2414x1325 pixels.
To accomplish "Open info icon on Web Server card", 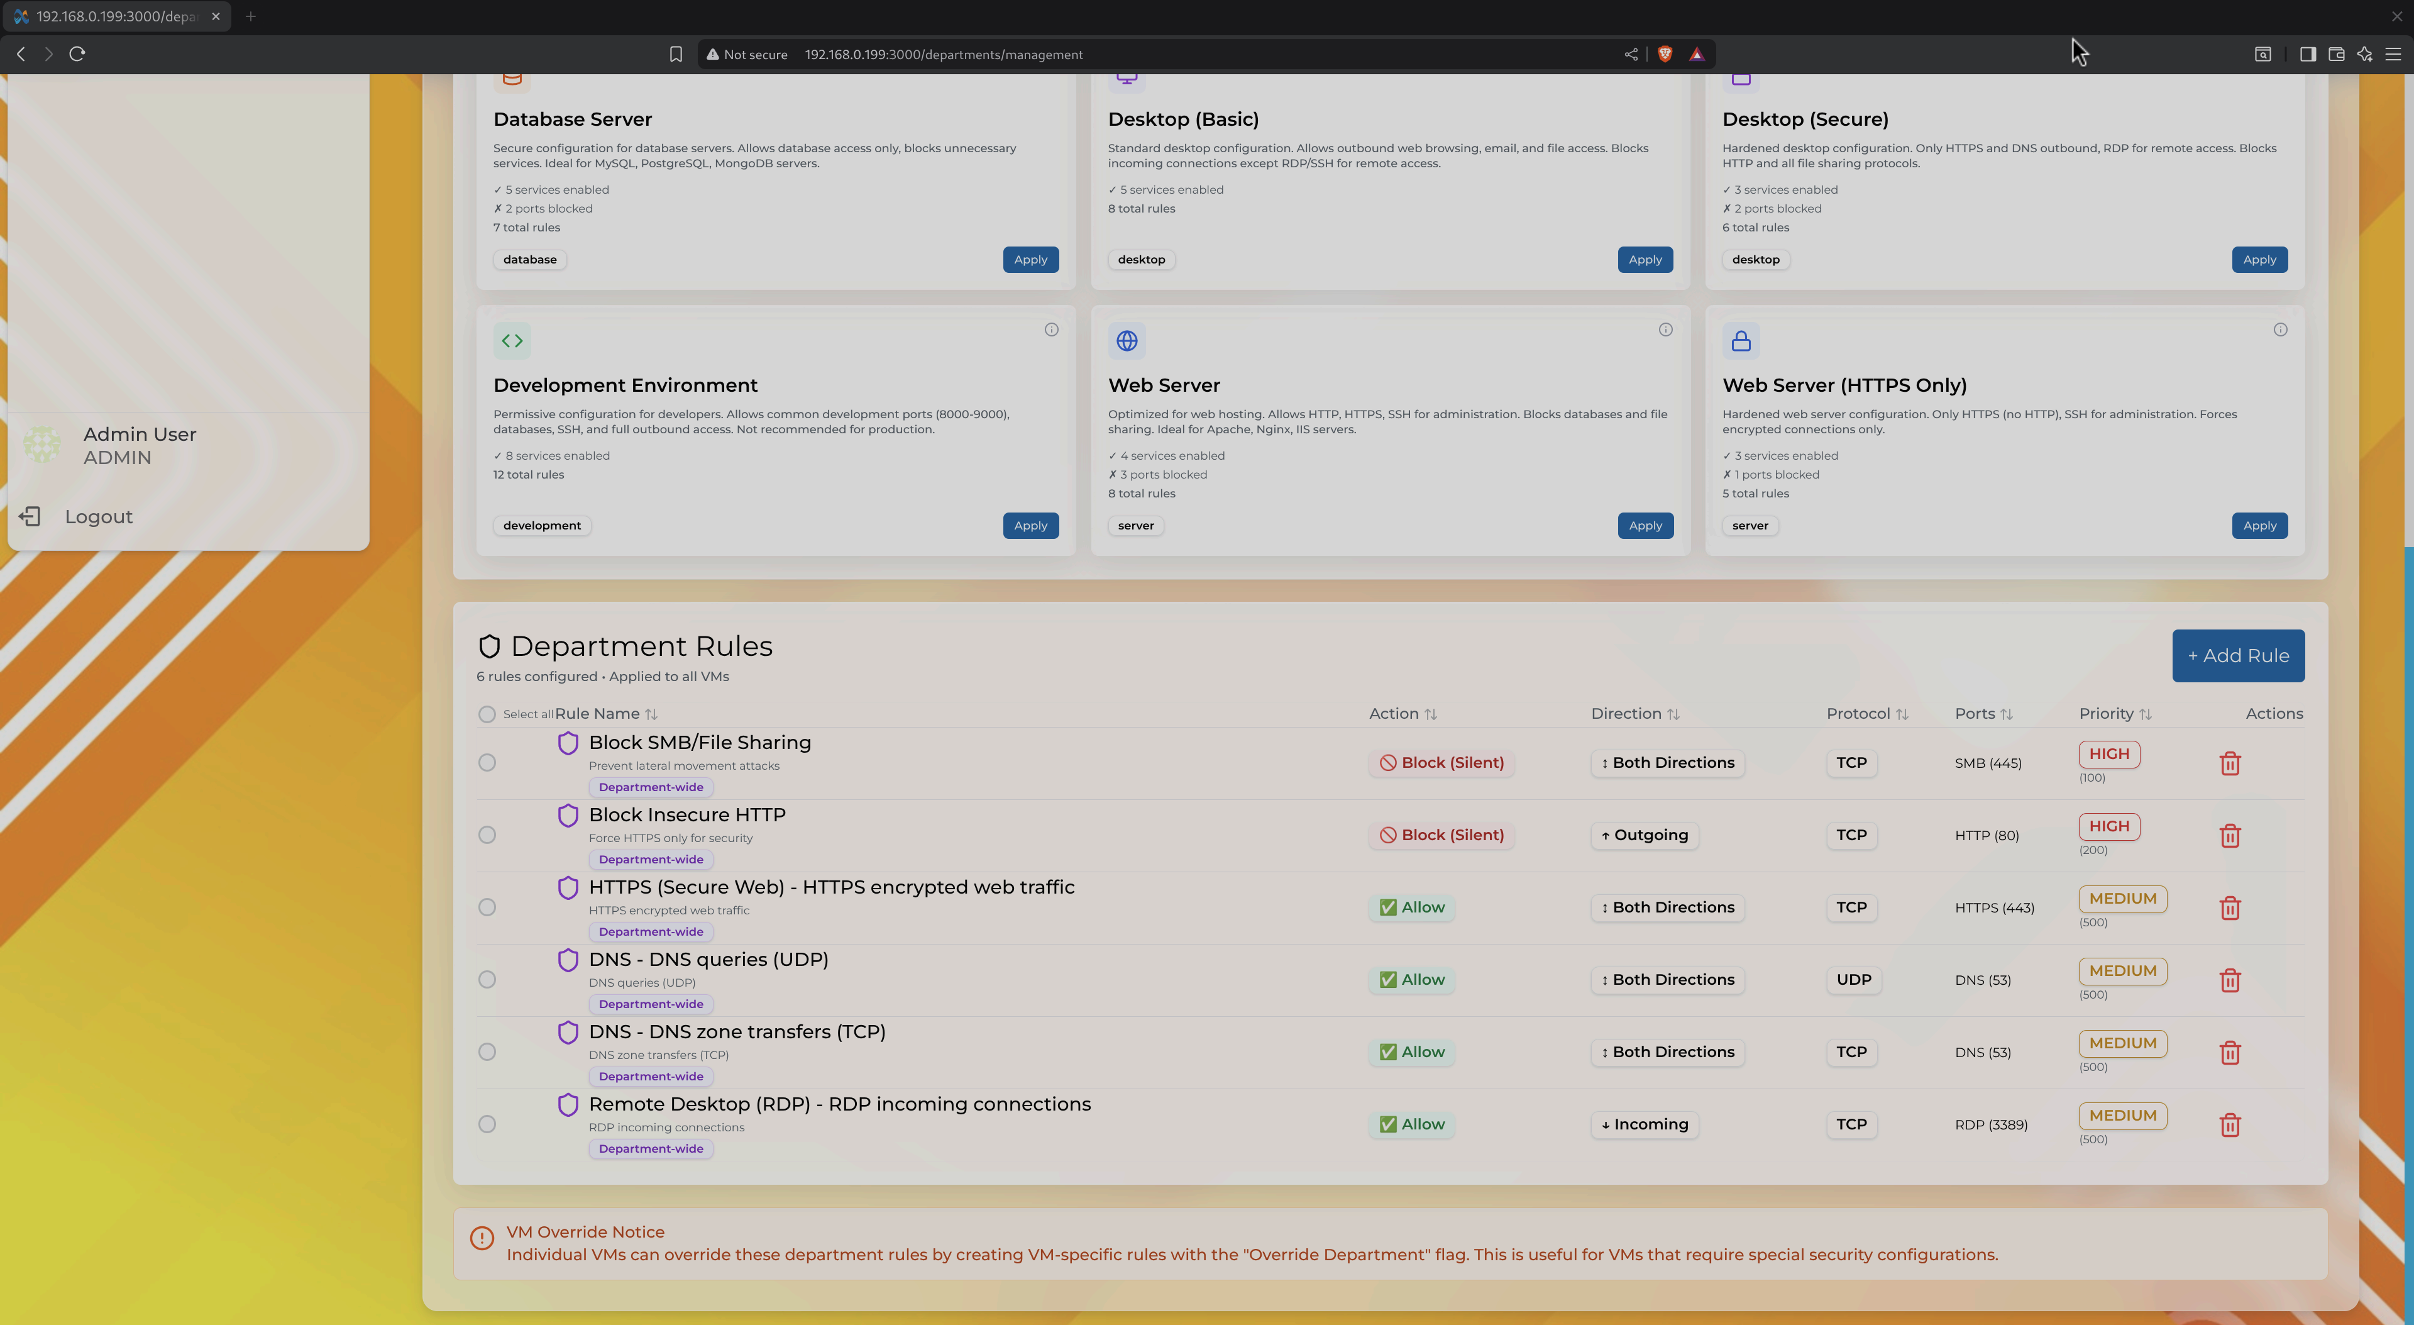I will [x=1665, y=330].
